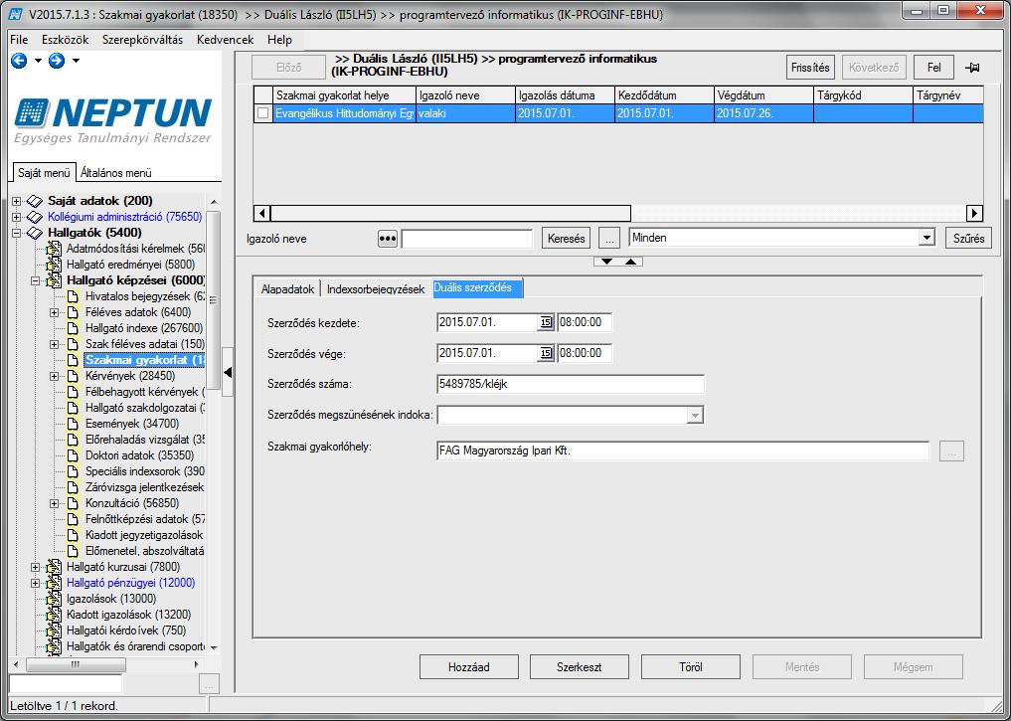The width and height of the screenshot is (1011, 721).
Task: Click the NEPTUN logo
Action: click(113, 120)
